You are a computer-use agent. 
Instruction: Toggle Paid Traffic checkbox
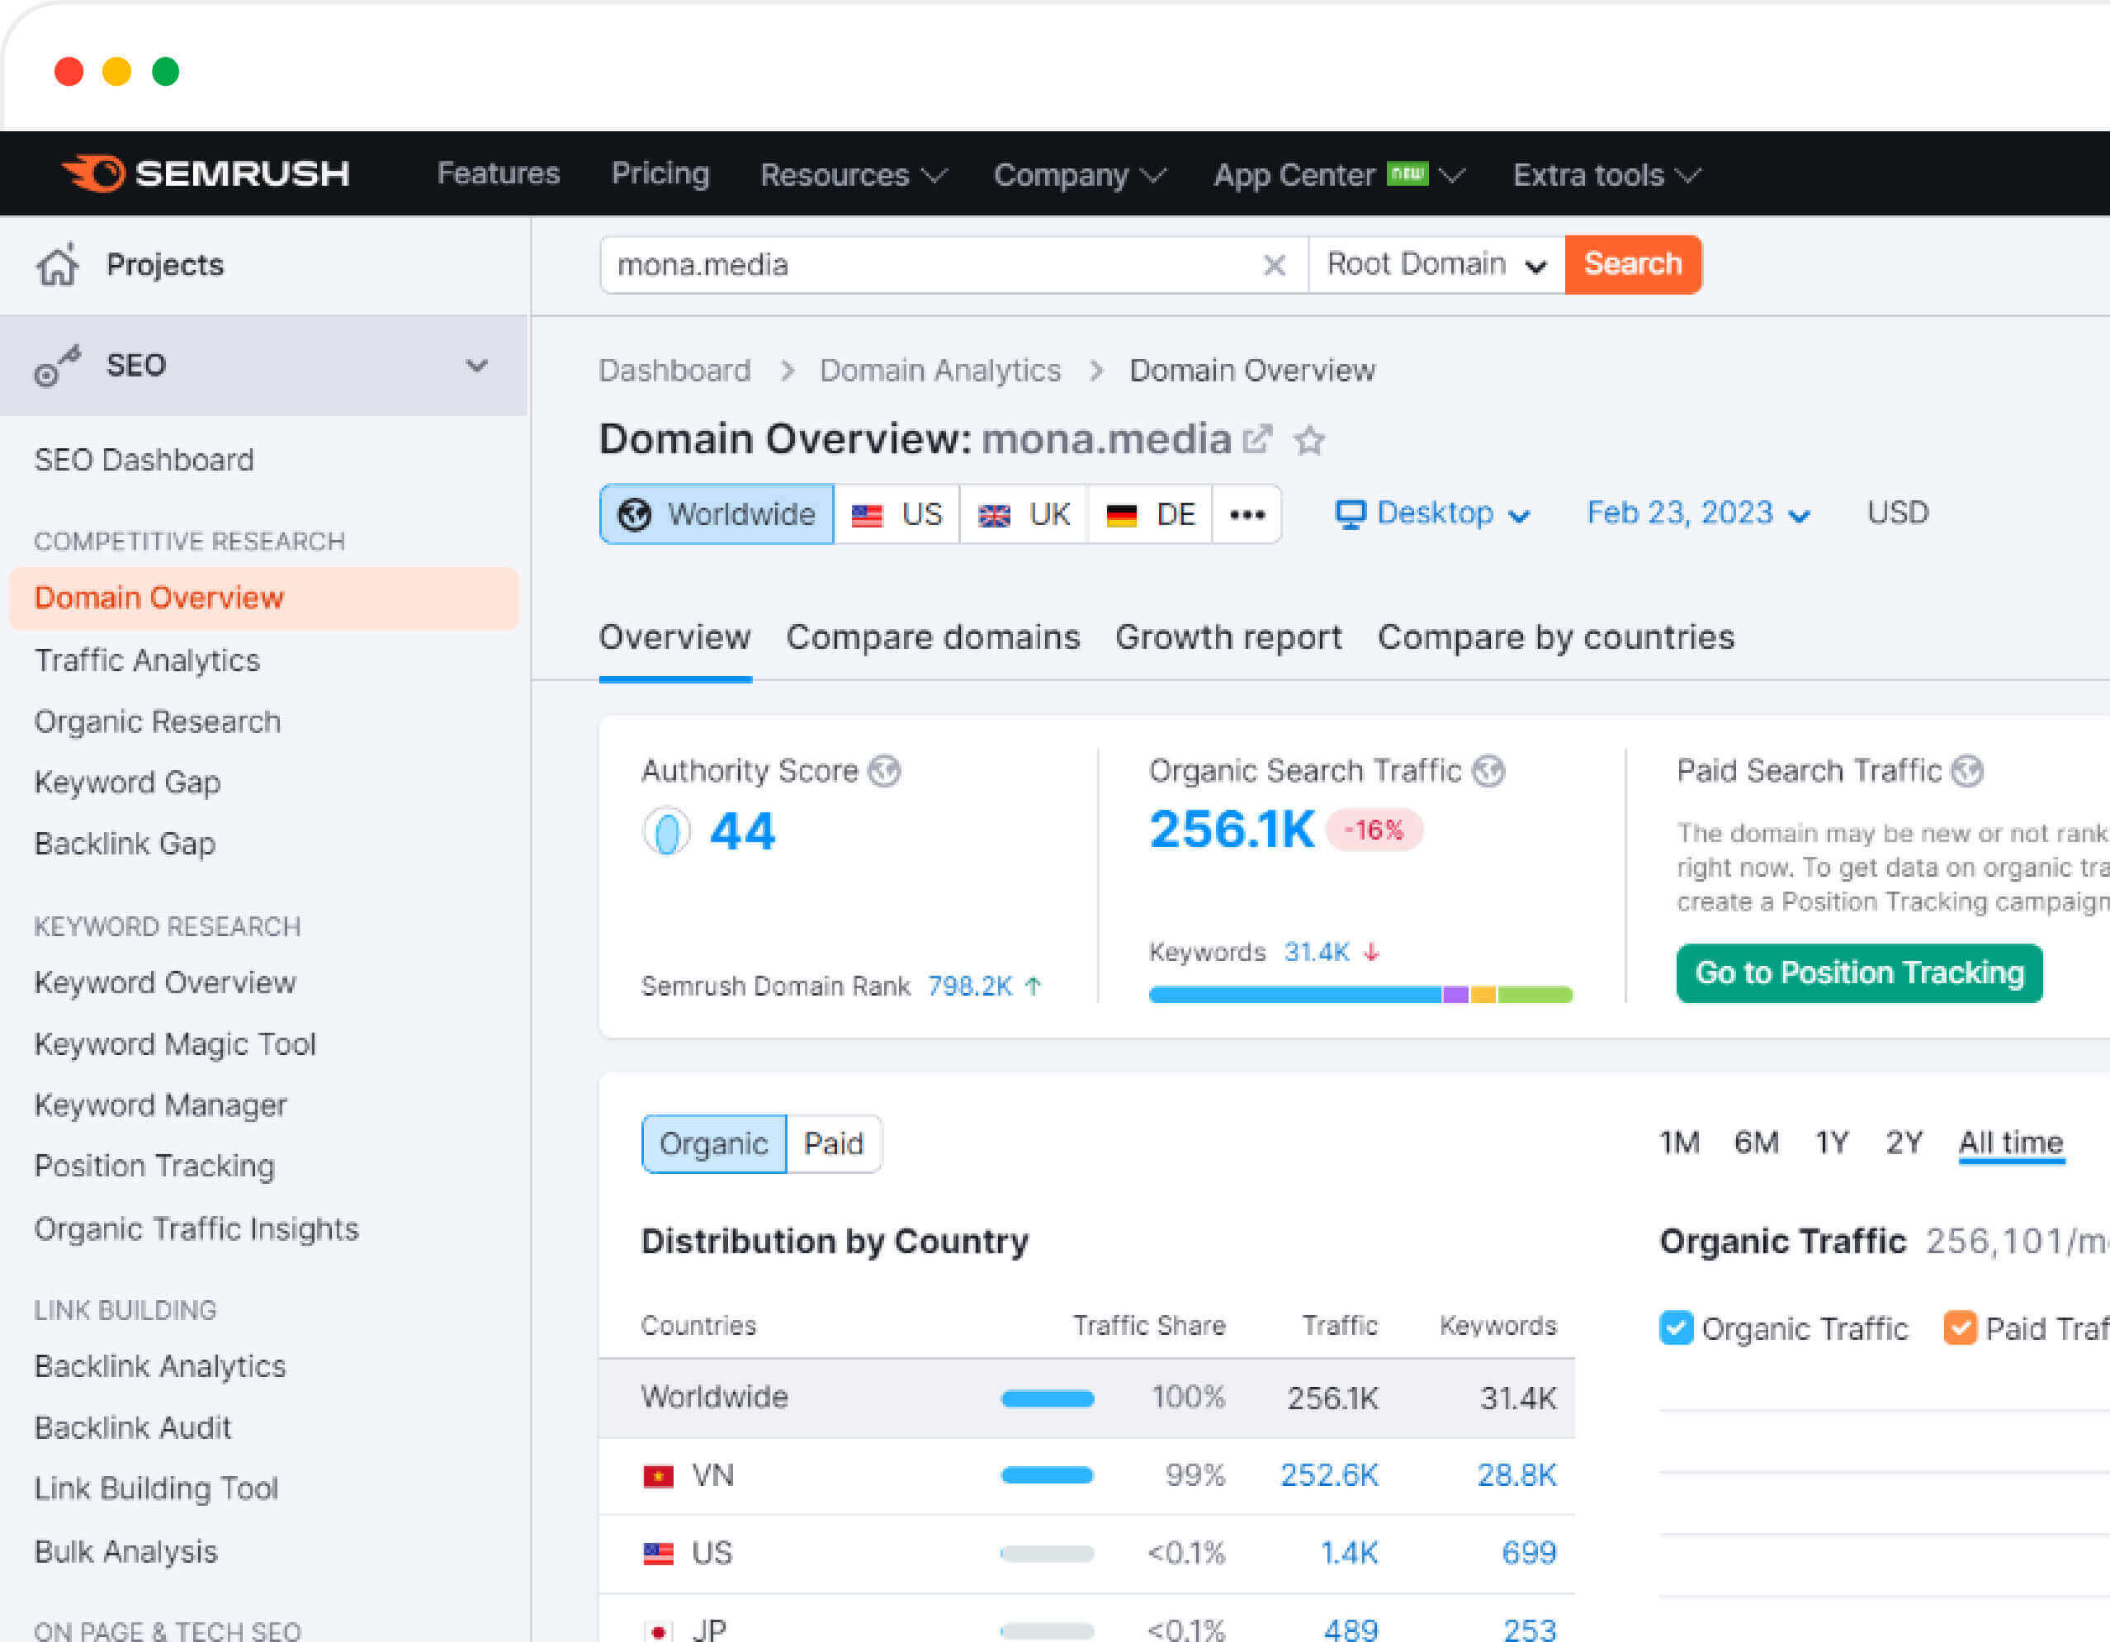[1961, 1328]
